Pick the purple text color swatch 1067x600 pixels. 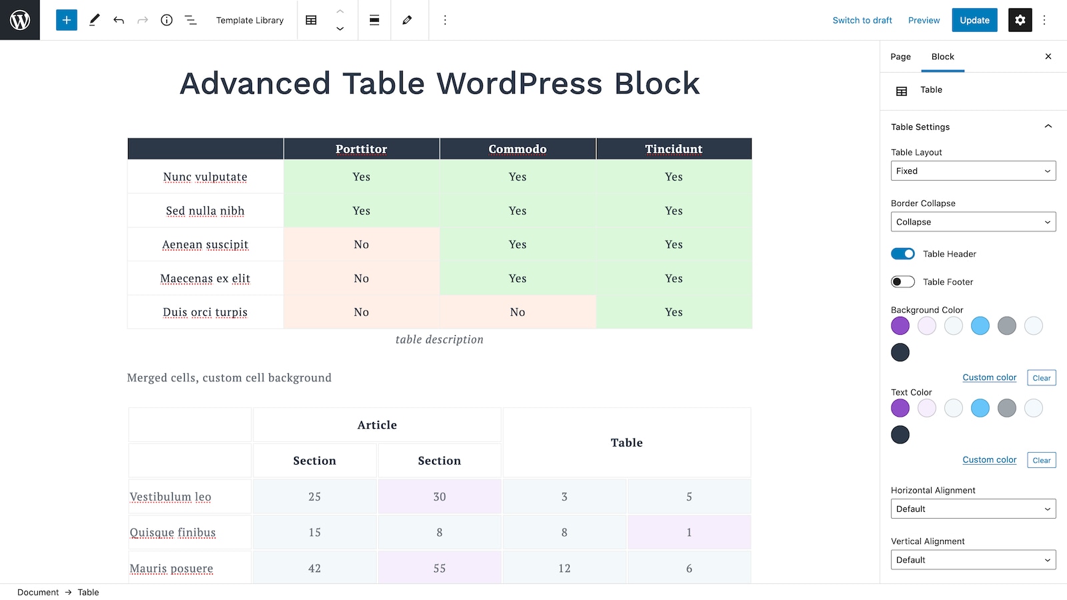pos(900,408)
